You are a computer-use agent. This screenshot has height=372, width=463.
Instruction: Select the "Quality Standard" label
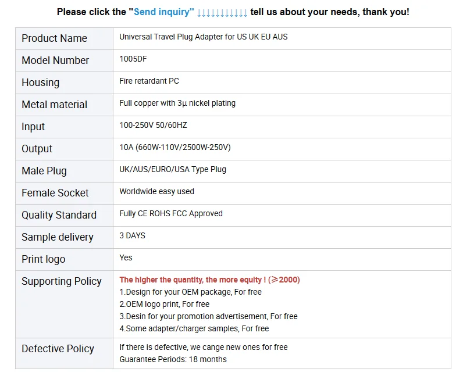[59, 215]
